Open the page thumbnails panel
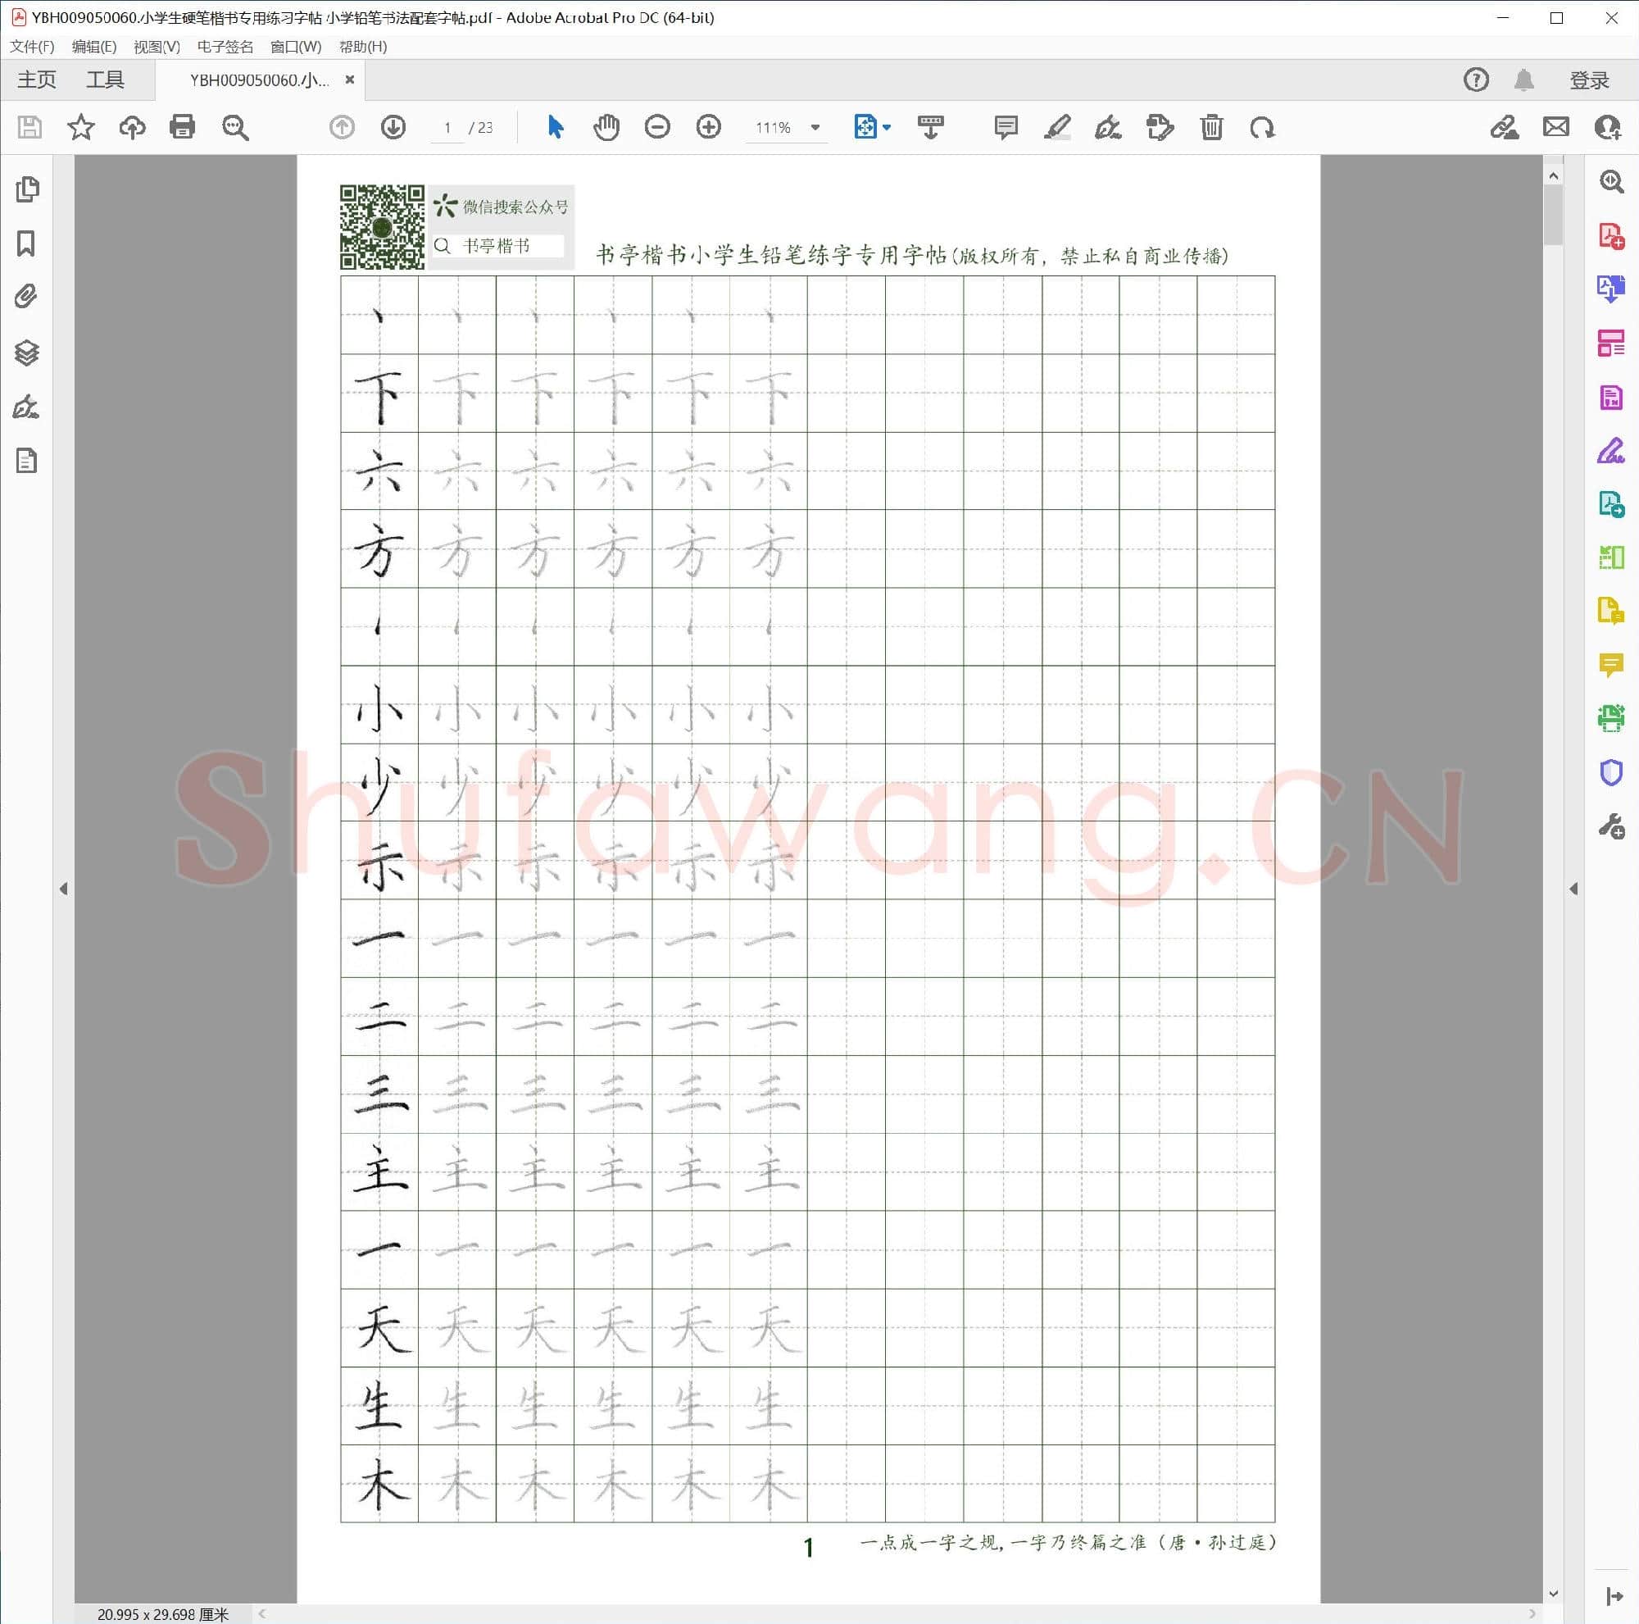 click(x=27, y=189)
